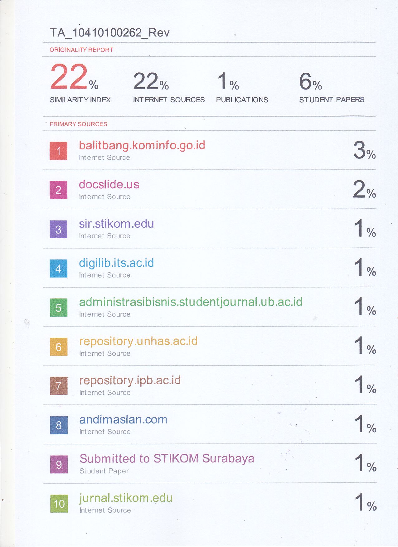398x547 pixels.
Task: Click the red number 1 source badge
Action: coord(58,151)
